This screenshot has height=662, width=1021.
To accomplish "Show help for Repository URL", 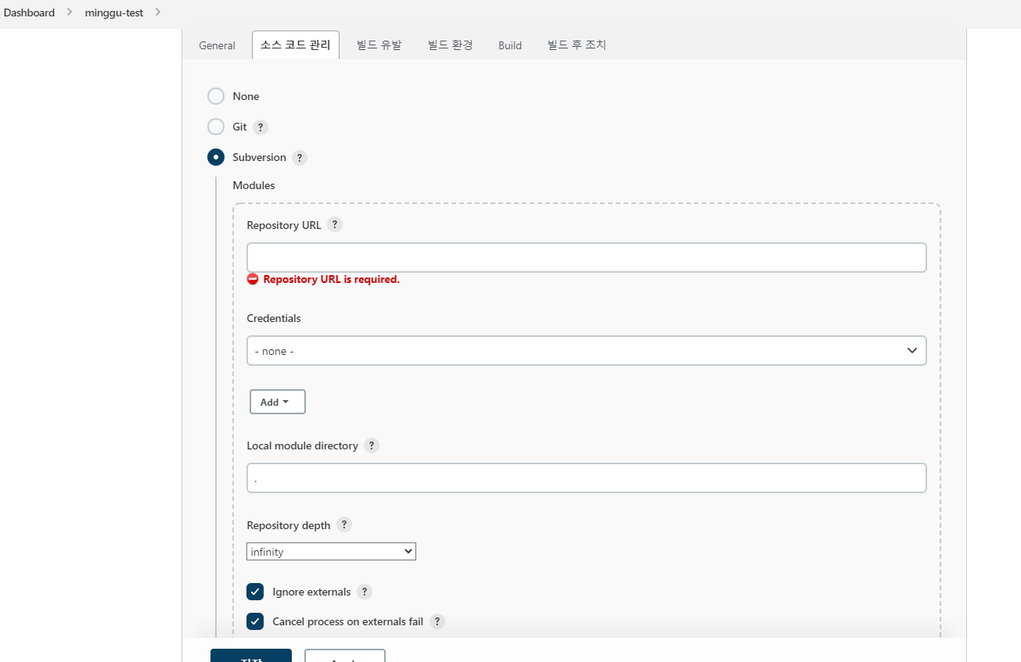I will 335,224.
